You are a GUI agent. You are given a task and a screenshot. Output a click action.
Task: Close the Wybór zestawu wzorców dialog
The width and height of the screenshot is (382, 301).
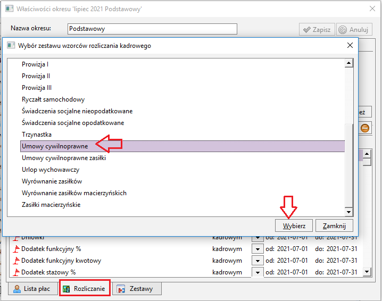point(350,45)
